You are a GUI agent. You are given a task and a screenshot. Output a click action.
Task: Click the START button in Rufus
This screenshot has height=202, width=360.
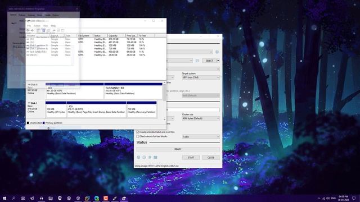tap(191, 158)
